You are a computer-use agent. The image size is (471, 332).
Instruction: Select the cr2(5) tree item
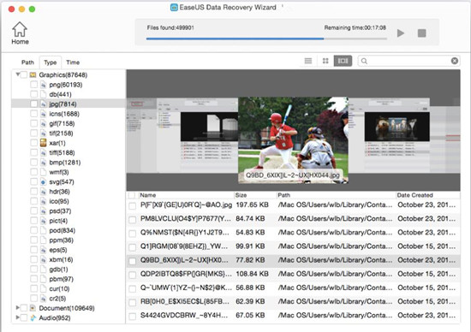point(57,299)
